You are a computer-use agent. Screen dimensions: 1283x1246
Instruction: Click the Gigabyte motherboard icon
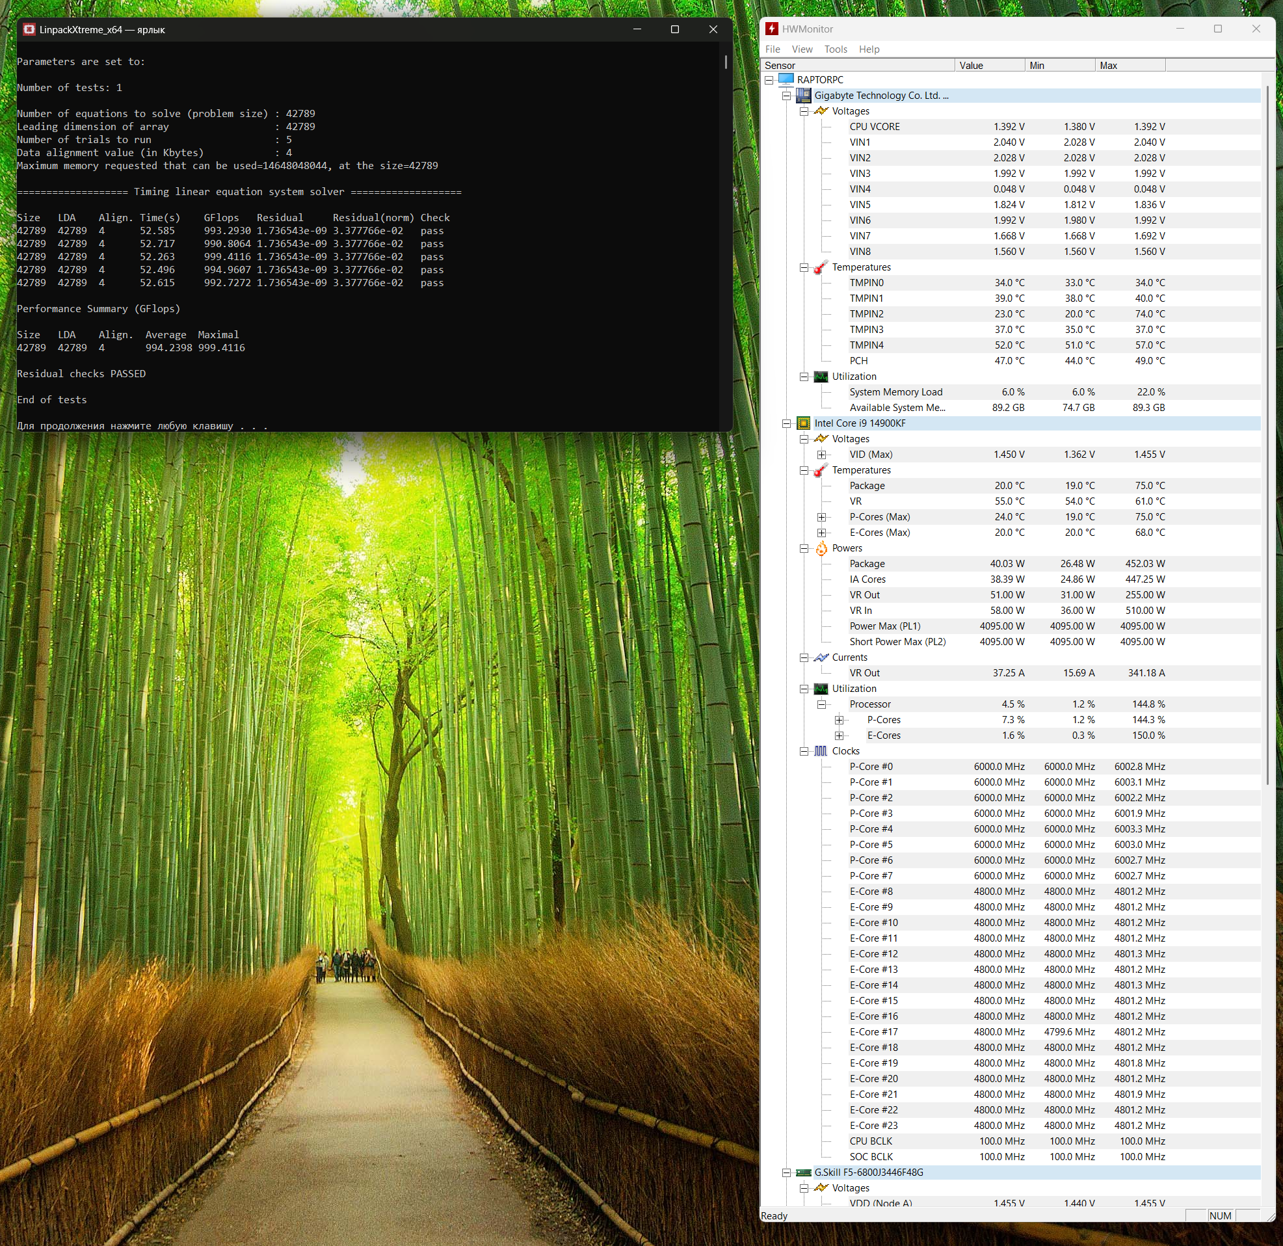coord(803,96)
